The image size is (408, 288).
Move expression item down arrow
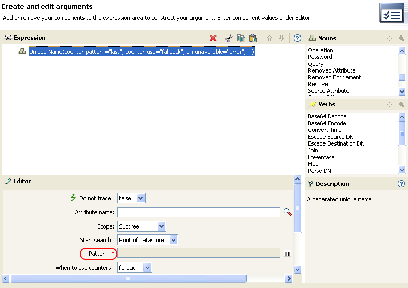(281, 38)
